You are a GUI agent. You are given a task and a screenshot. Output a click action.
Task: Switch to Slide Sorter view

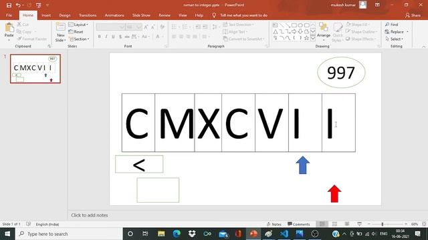334,224
